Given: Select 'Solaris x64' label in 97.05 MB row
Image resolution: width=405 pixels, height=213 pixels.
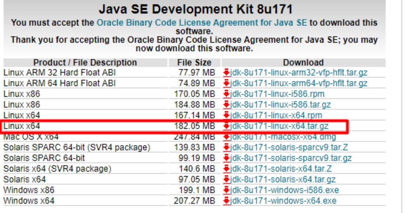Looking at the screenshot, I should (25, 180).
